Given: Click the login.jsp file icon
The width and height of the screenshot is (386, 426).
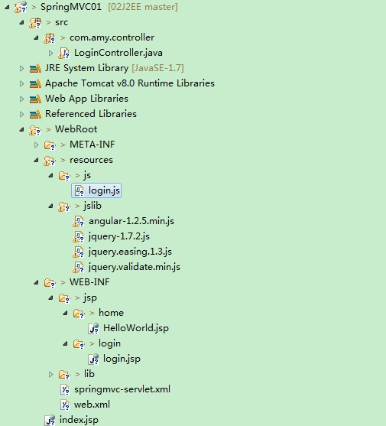Looking at the screenshot, I should pos(93,359).
